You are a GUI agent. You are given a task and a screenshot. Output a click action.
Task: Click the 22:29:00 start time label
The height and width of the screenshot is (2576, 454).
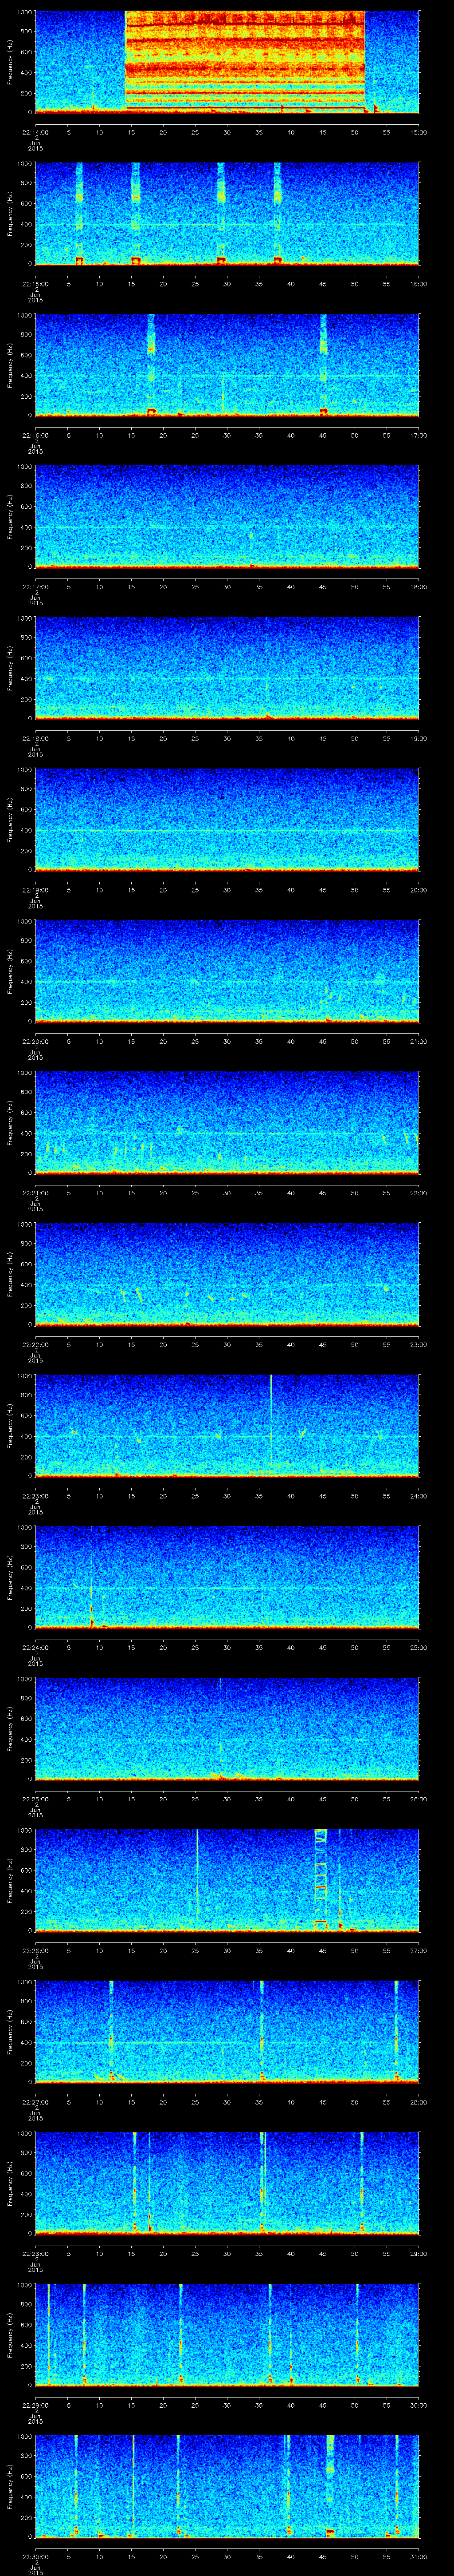click(35, 2405)
